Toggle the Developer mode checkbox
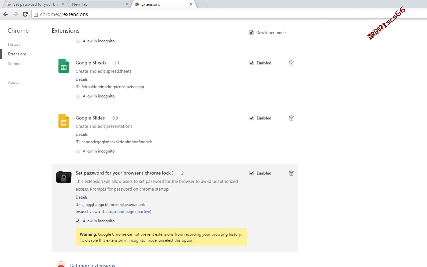The image size is (427, 267). click(x=251, y=32)
